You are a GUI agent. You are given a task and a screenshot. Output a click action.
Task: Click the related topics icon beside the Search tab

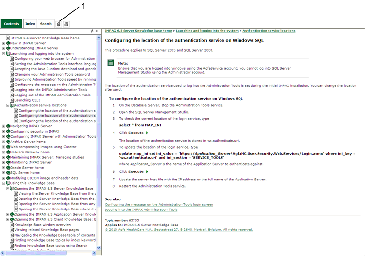59,24
